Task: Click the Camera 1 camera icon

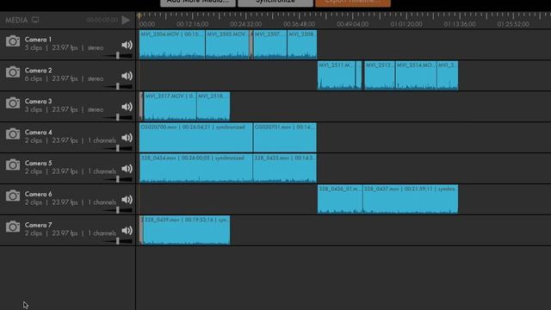Action: 13,41
